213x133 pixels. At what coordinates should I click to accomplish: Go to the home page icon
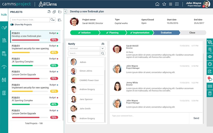click(157, 4)
